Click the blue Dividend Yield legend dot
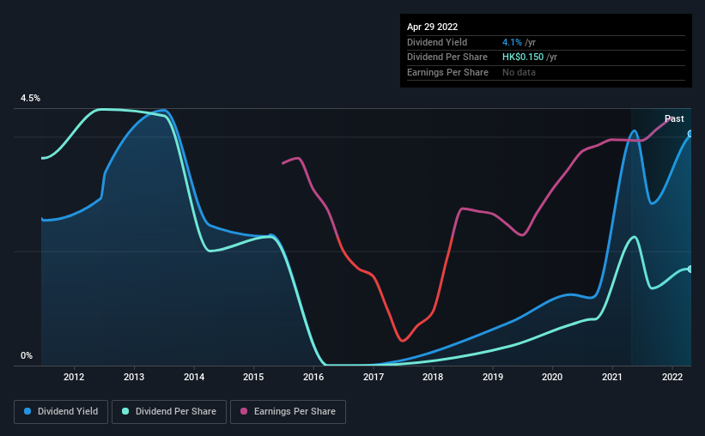Viewport: 705px width, 436px height. click(x=27, y=411)
